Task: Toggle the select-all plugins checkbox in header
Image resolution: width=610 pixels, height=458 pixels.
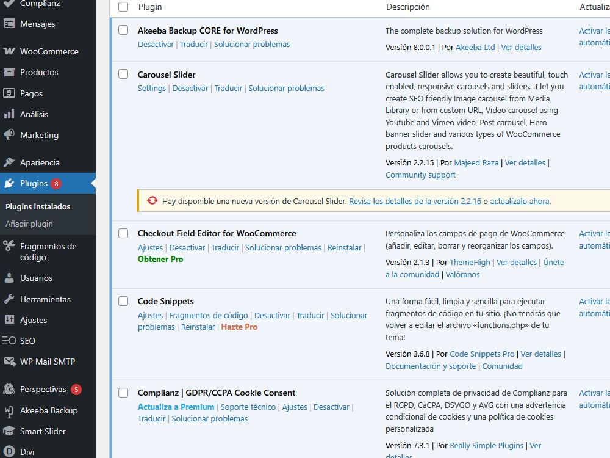Action: click(x=123, y=7)
